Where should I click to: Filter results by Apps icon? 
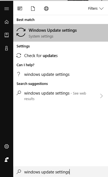20,9
